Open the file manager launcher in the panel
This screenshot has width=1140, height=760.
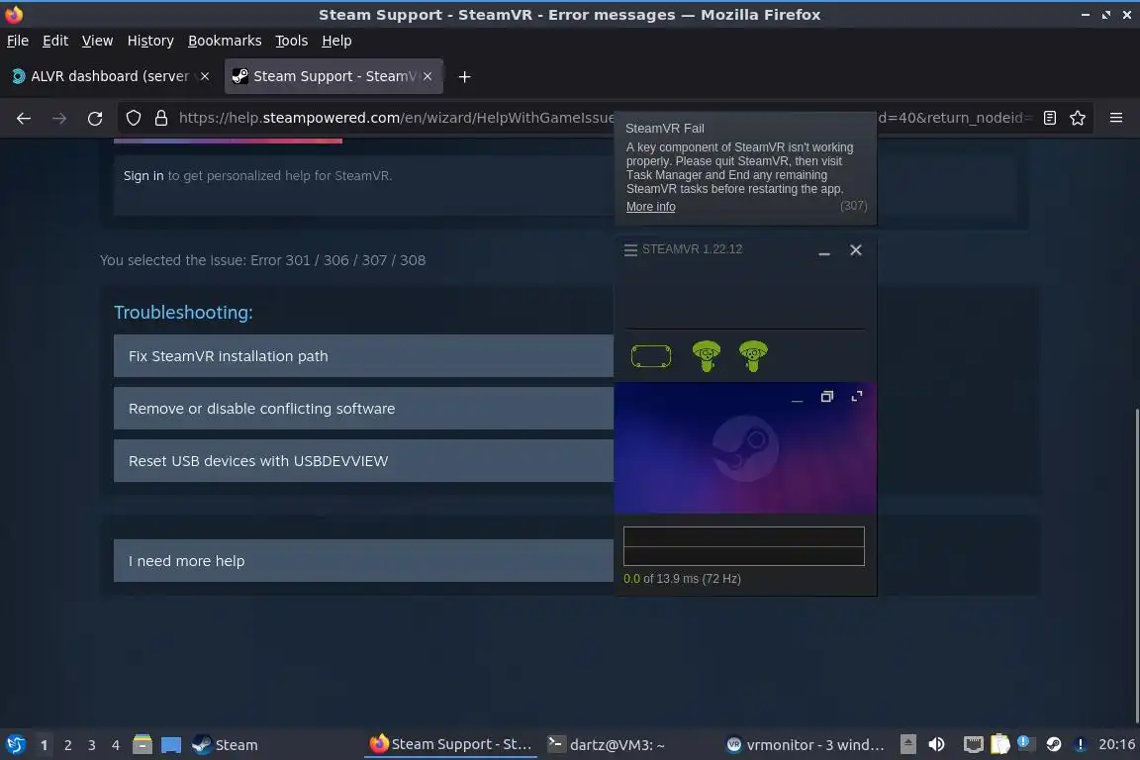142,744
